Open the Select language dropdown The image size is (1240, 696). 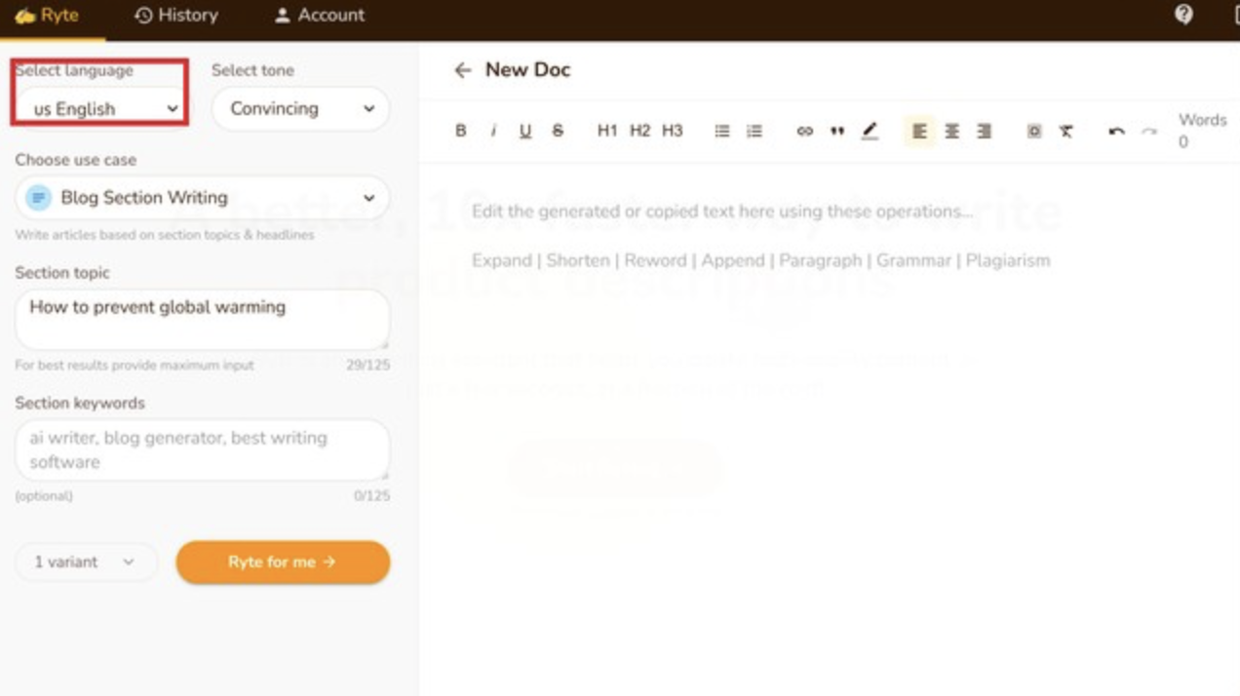point(101,109)
